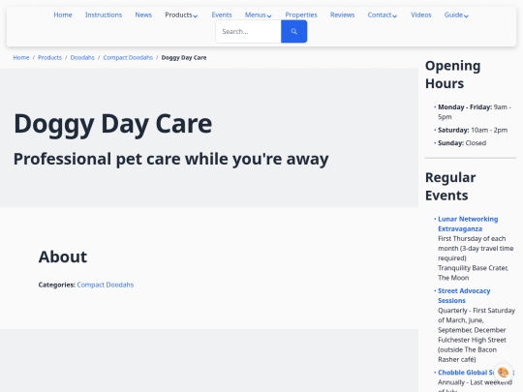Open the Doodahs breadcrumb link
This screenshot has height=392, width=523.
pyautogui.click(x=82, y=58)
